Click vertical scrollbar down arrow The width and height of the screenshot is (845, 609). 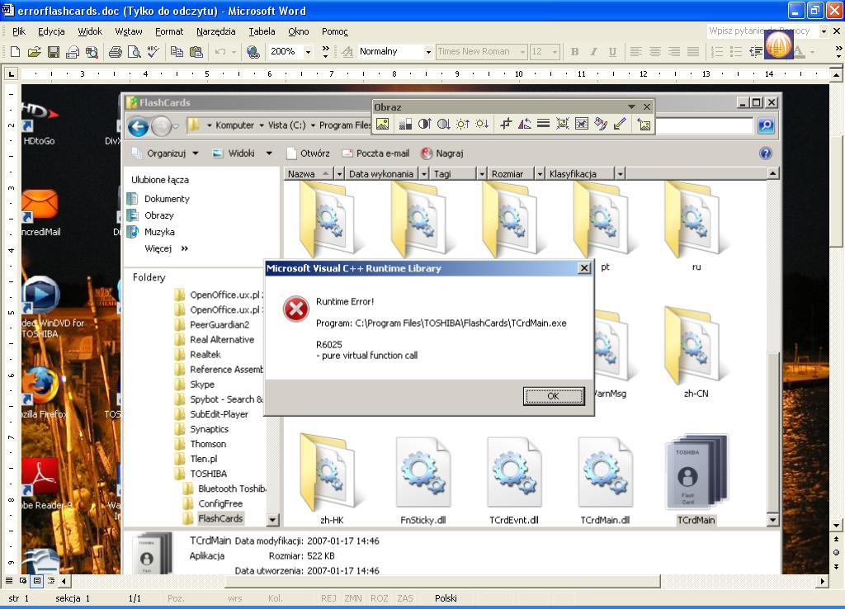837,525
